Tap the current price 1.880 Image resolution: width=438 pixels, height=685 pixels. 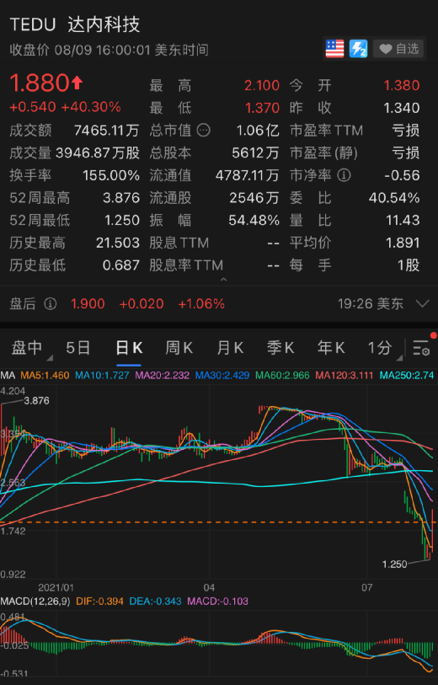tap(40, 83)
